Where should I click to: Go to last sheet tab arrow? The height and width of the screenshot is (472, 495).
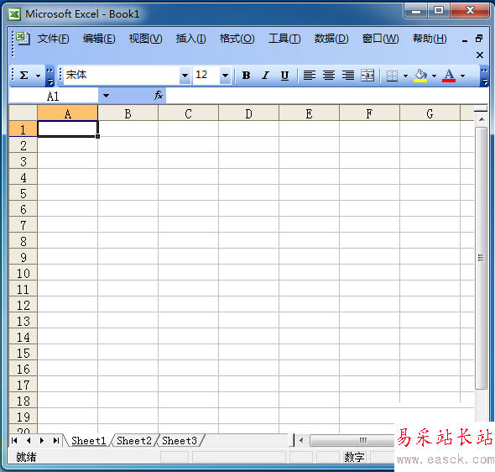[x=56, y=440]
